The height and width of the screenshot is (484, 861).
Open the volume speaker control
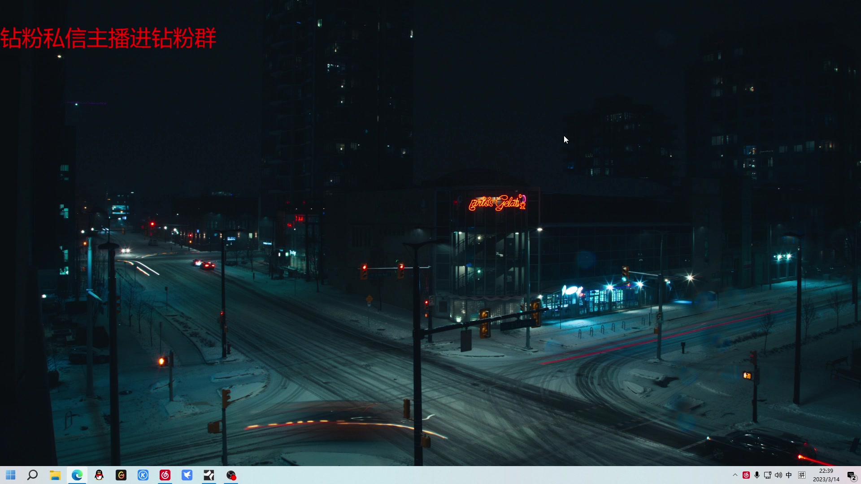[778, 475]
